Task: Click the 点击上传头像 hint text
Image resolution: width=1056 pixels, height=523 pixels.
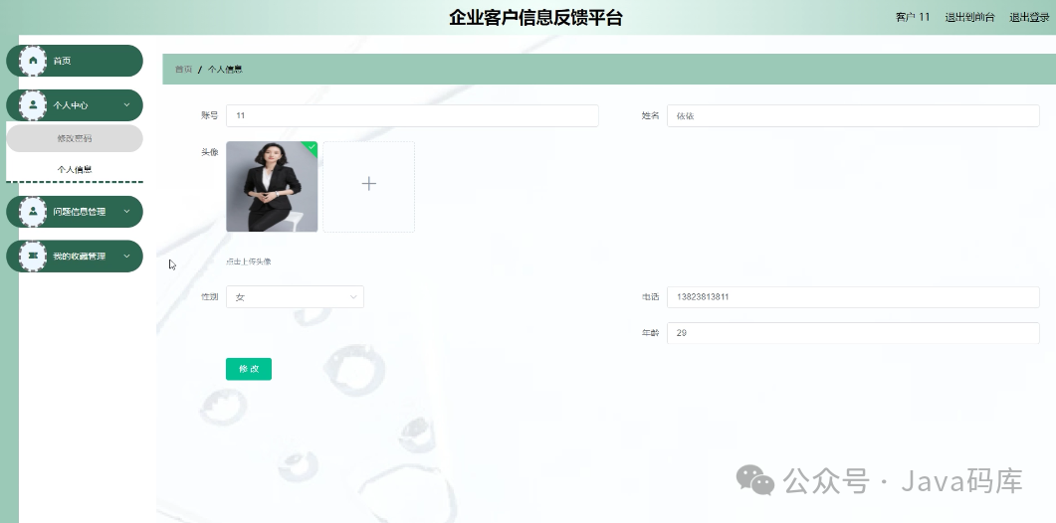Action: coord(249,261)
